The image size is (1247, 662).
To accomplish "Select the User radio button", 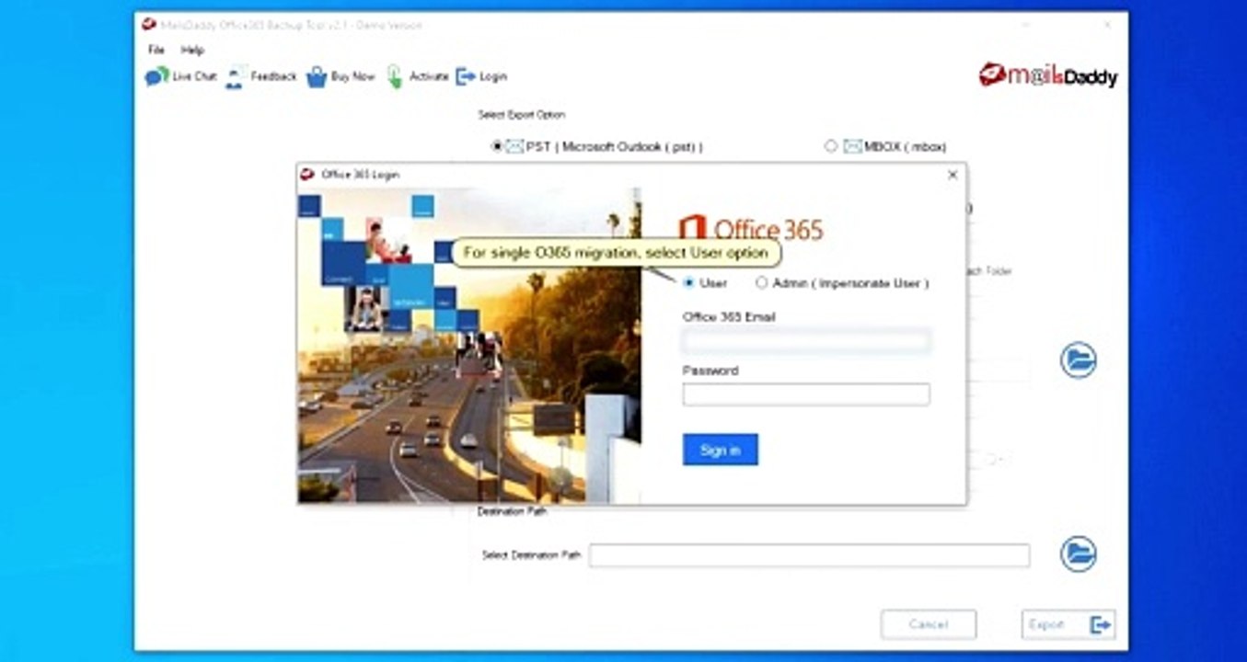I will click(688, 283).
